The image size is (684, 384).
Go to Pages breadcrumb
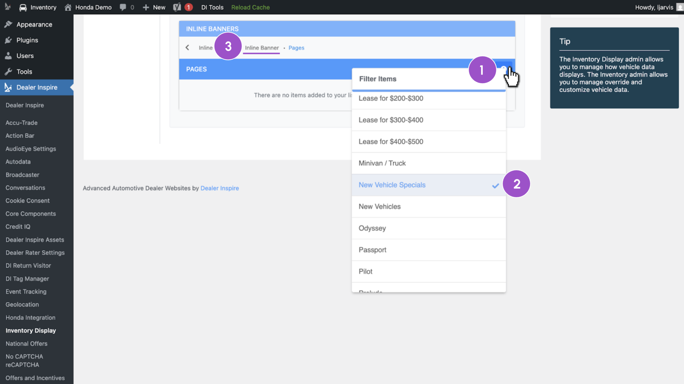[x=296, y=48]
